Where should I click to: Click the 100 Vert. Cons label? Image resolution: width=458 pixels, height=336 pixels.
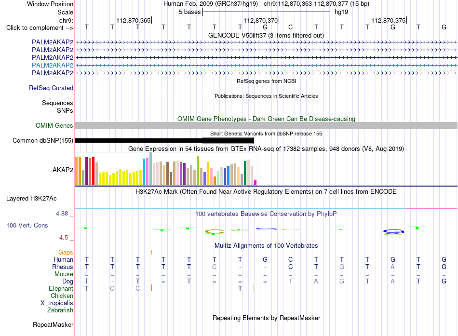[27, 225]
